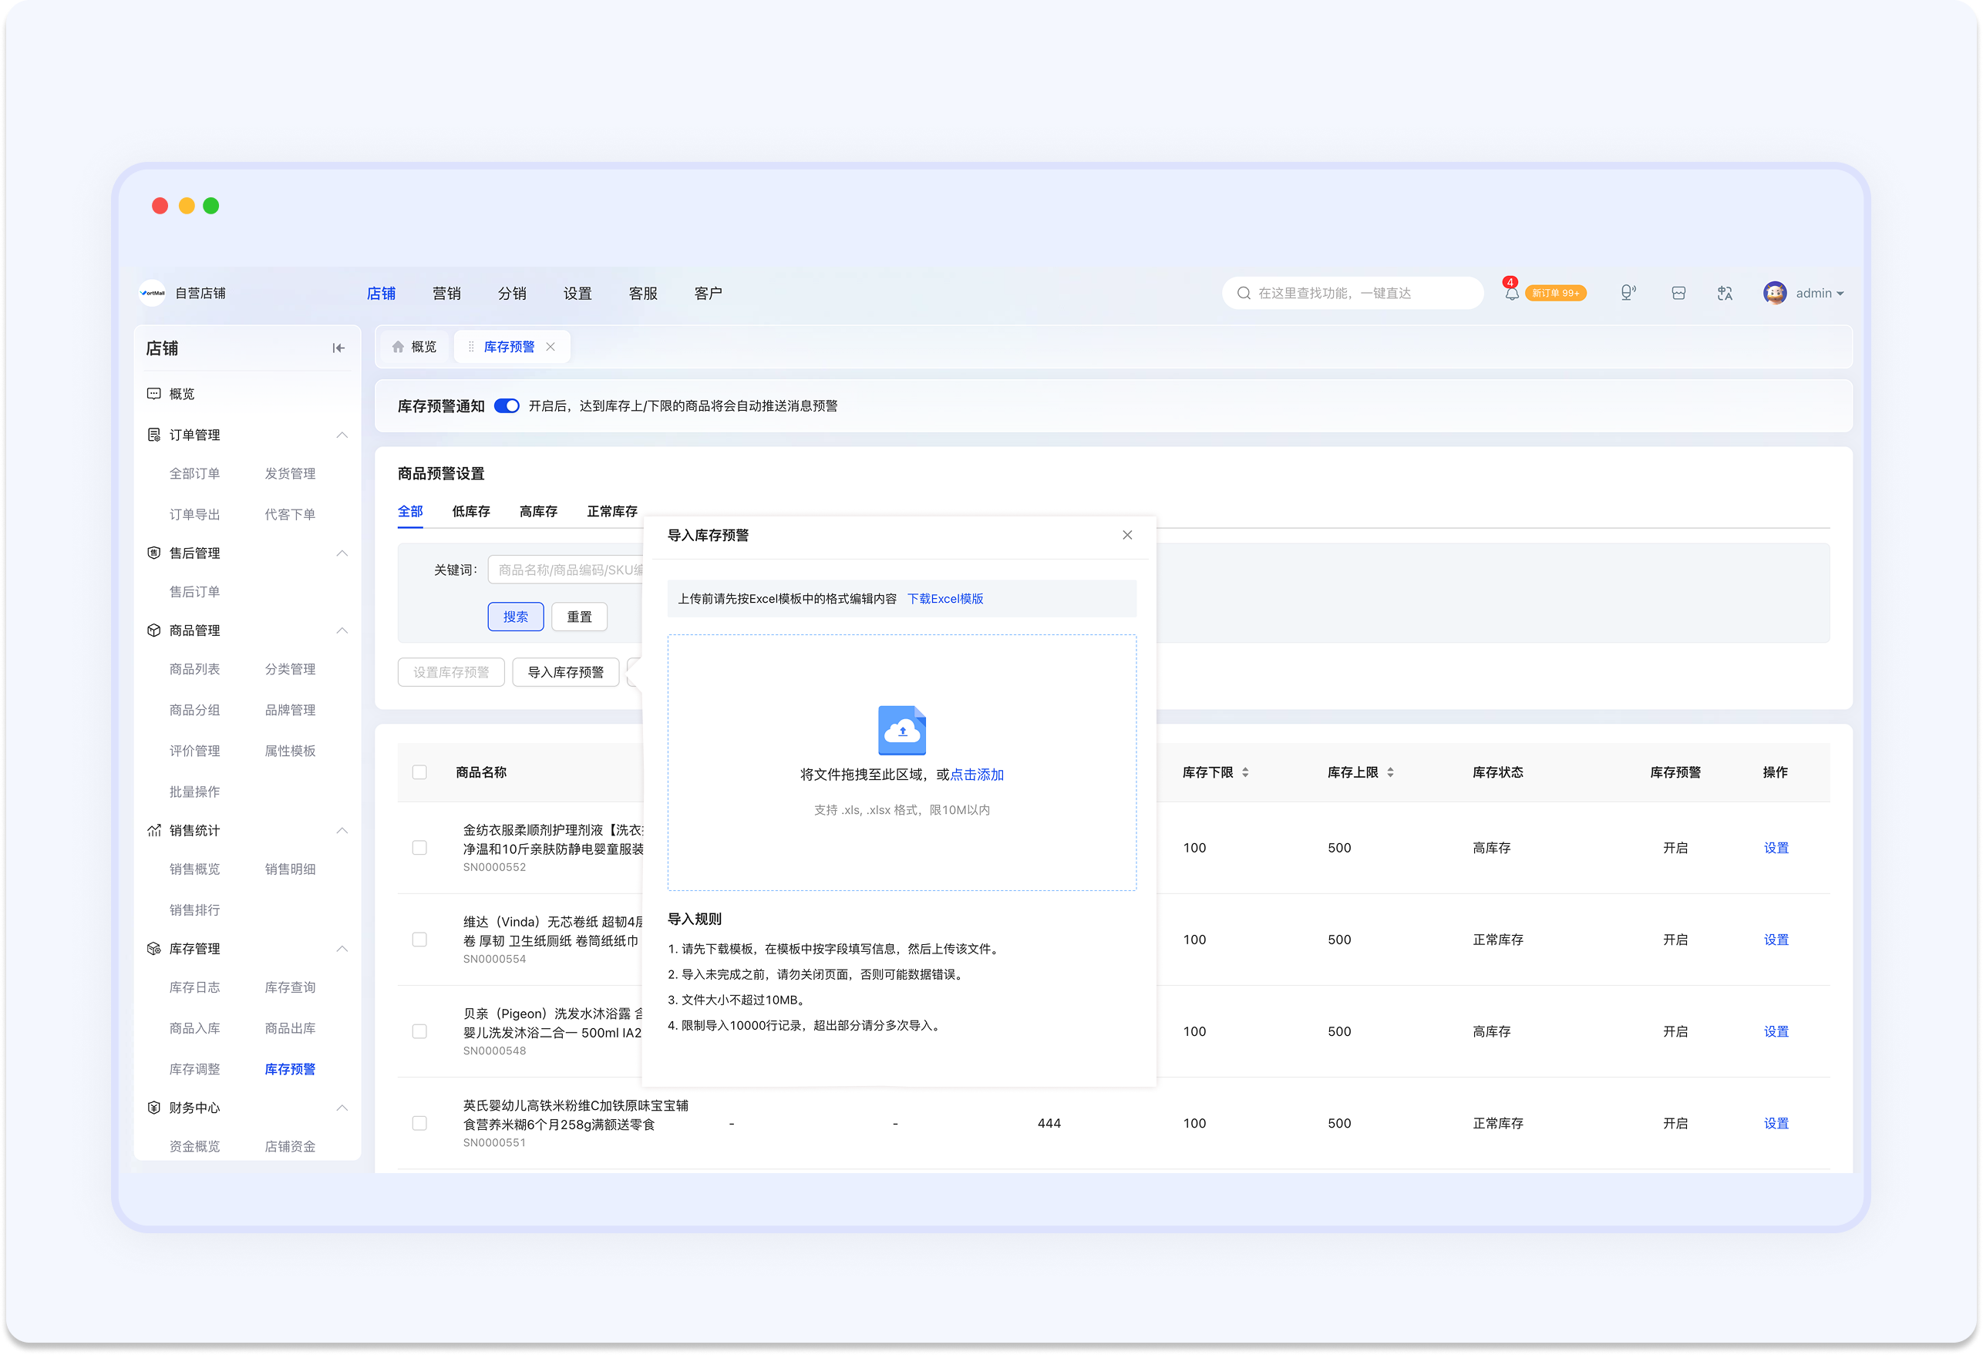Click the top function search box
1983x1355 pixels.
tap(1352, 293)
